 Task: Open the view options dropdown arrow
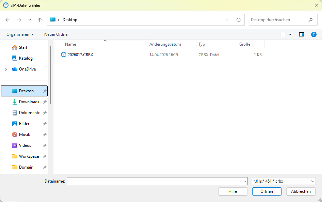pos(290,34)
